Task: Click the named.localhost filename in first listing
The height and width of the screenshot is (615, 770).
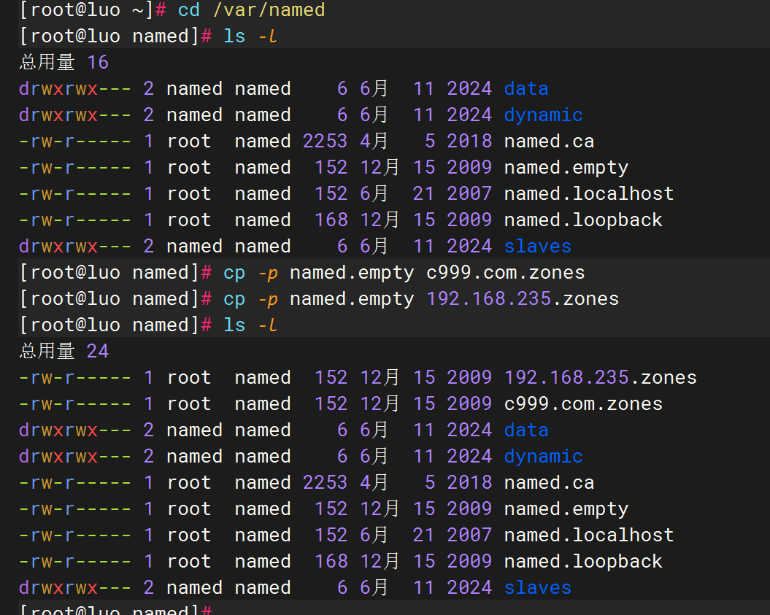Action: click(x=588, y=193)
